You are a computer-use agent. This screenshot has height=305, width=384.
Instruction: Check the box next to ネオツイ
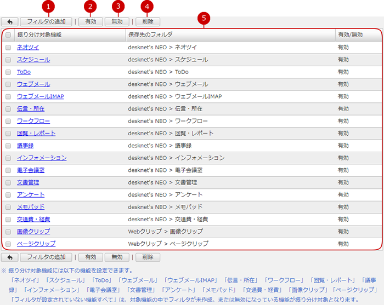pyautogui.click(x=8, y=48)
